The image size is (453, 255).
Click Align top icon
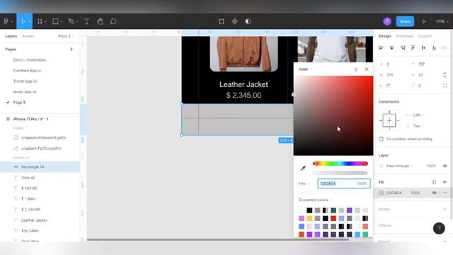point(413,48)
